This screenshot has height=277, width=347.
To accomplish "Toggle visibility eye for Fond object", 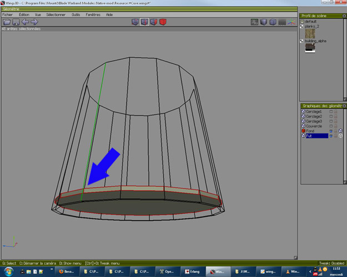I will [331, 131].
